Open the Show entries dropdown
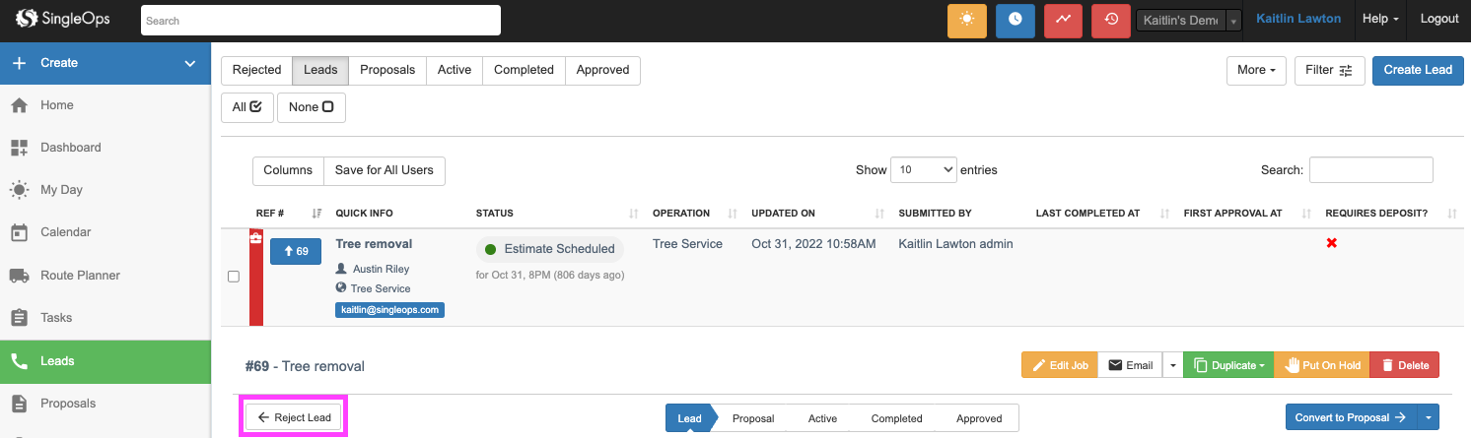Viewport: 1471px width, 438px height. pos(923,170)
